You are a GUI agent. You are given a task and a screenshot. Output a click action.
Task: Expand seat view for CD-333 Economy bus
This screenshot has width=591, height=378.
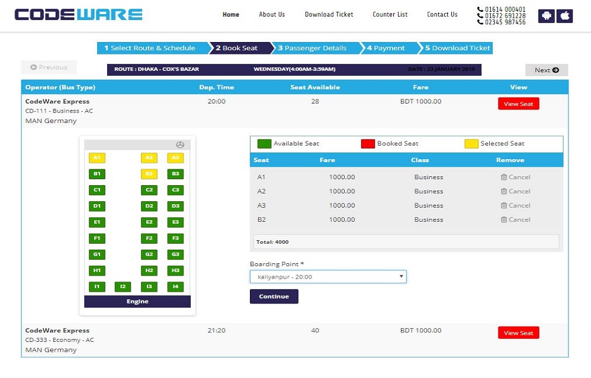coord(518,332)
